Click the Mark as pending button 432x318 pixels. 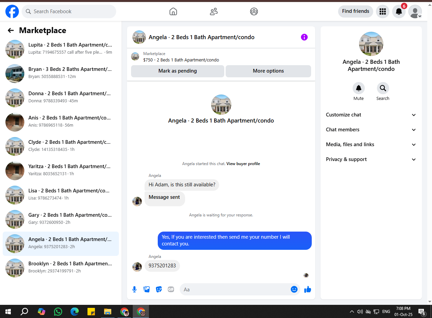coord(178,71)
